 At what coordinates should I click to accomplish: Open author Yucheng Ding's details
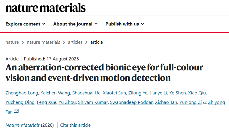click(x=20, y=102)
